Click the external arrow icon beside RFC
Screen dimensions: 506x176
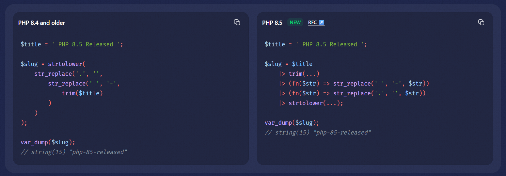321,23
